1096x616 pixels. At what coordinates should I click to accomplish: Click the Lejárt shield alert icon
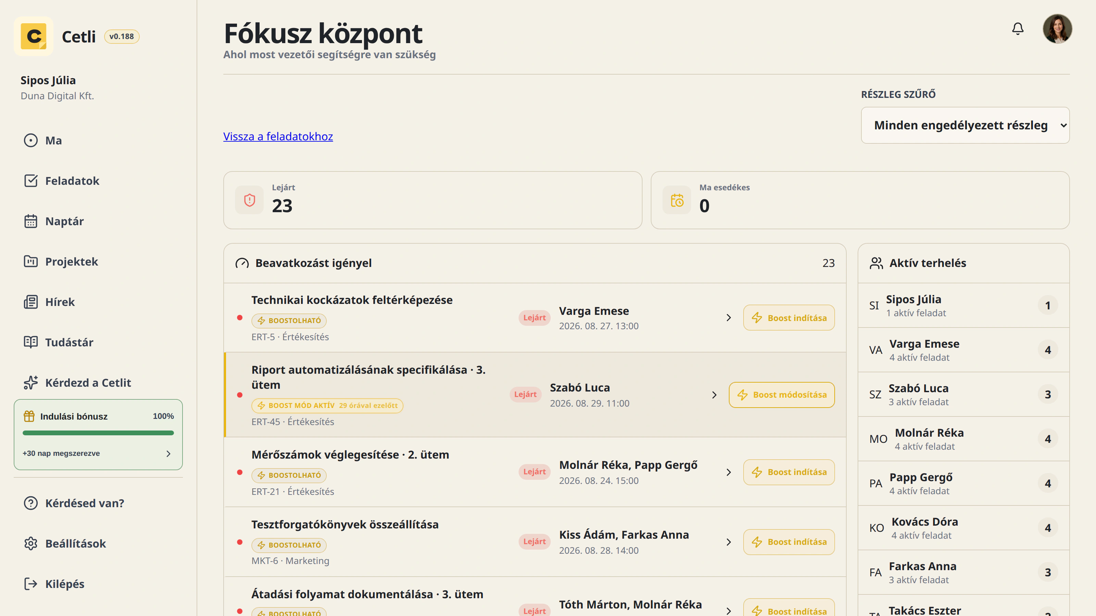point(249,200)
